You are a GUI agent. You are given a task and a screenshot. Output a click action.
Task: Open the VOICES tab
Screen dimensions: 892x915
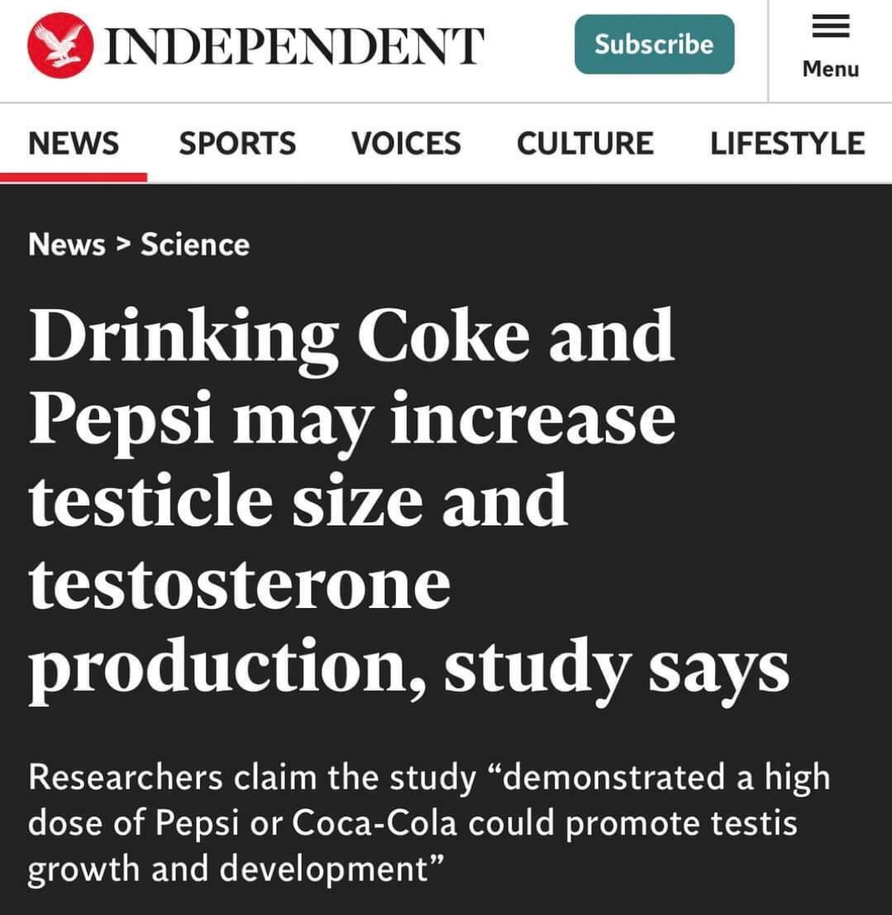click(x=406, y=144)
